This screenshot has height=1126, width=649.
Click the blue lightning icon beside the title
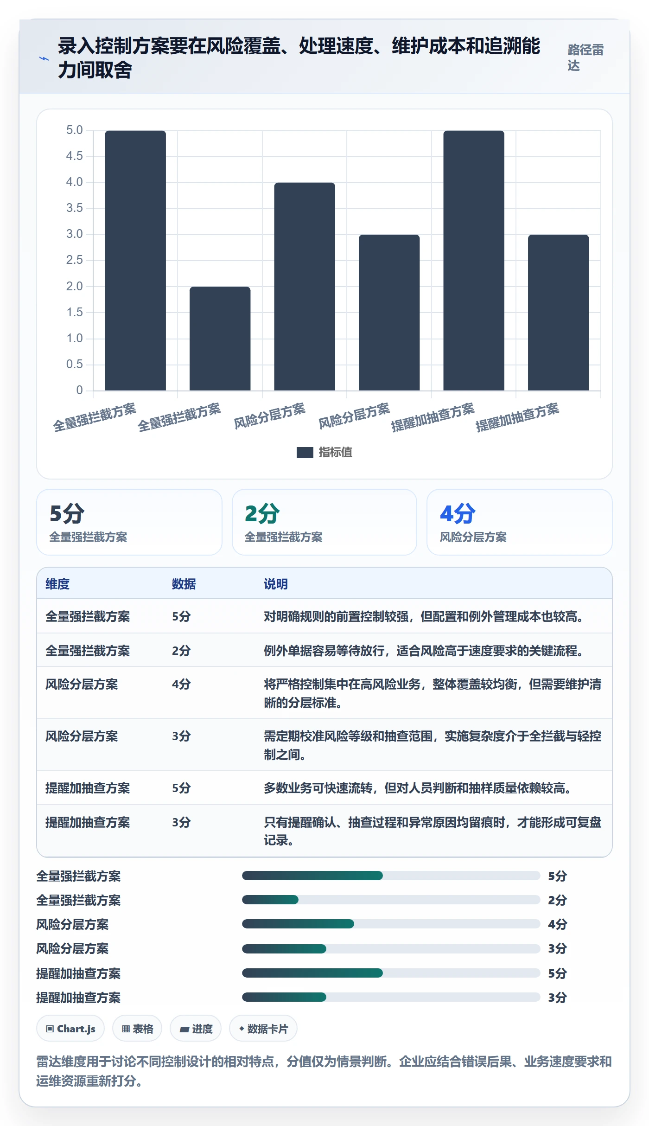44,59
